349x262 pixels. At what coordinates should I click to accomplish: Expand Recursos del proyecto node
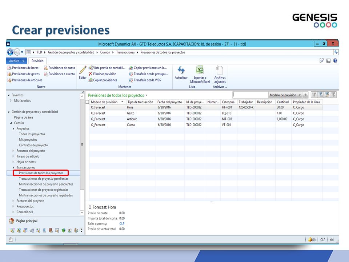tap(13, 151)
